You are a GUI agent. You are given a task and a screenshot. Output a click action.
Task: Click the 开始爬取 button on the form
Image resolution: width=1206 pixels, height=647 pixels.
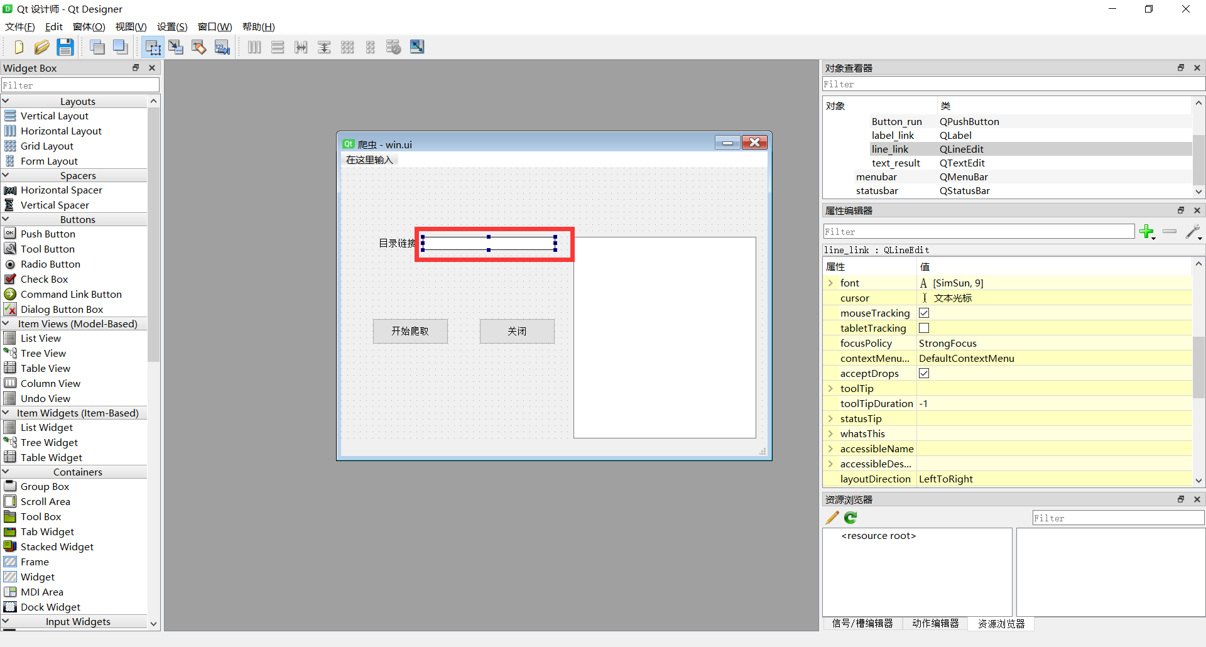click(x=410, y=331)
